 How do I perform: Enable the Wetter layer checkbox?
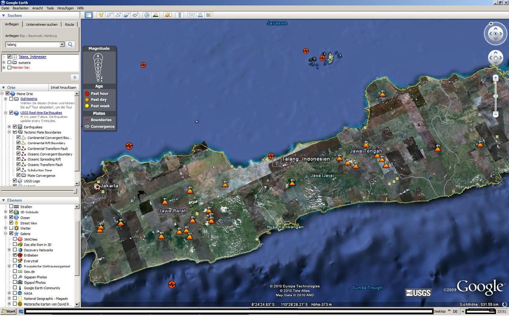[x=11, y=228]
